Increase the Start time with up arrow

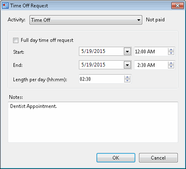[171, 50]
